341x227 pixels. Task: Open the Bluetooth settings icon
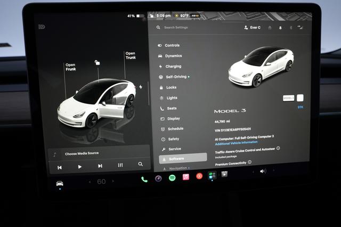tap(291, 28)
